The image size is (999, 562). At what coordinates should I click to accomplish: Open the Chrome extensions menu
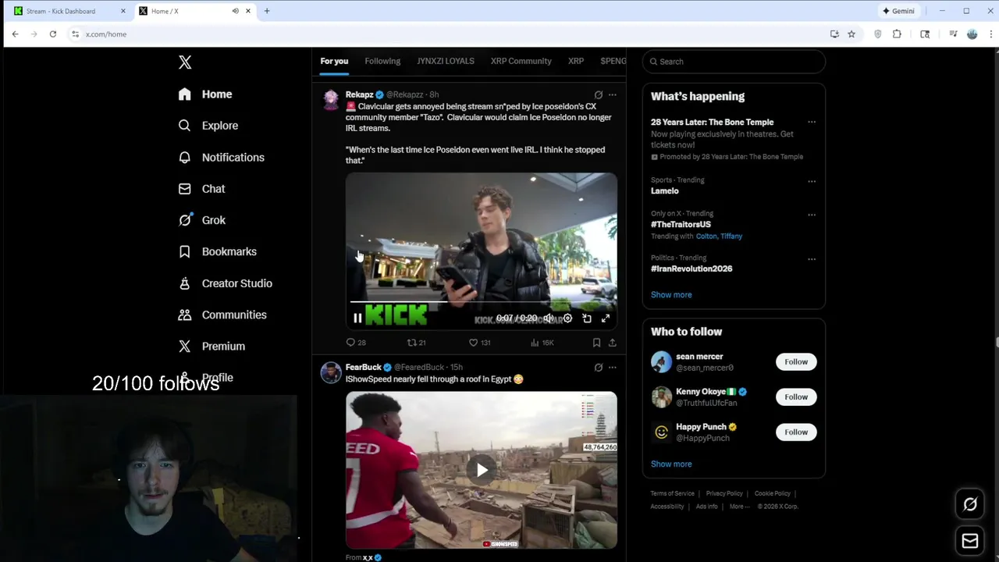tap(897, 34)
